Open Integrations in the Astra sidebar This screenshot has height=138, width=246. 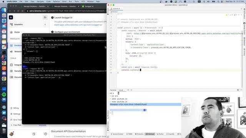point(16,65)
